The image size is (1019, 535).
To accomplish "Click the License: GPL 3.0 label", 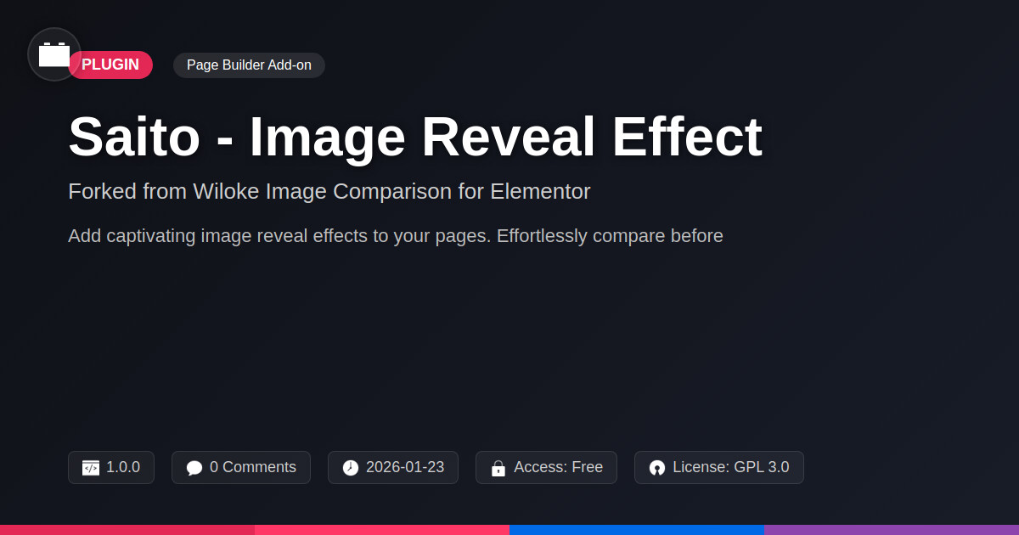I will pos(730,467).
